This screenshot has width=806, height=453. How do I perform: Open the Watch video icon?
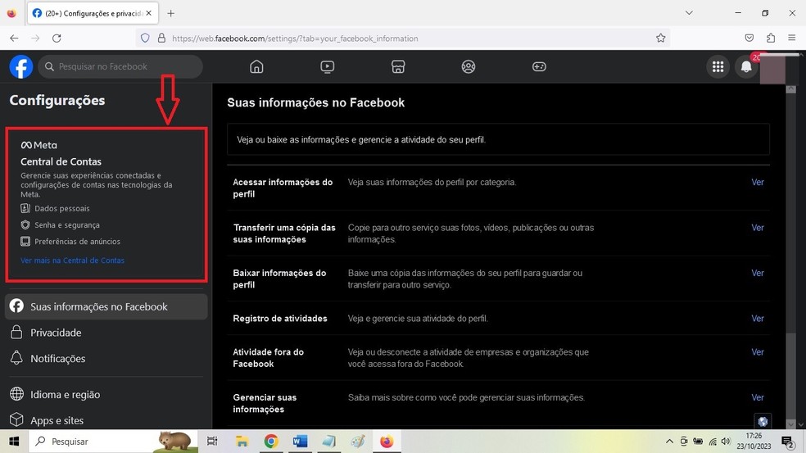click(x=327, y=67)
